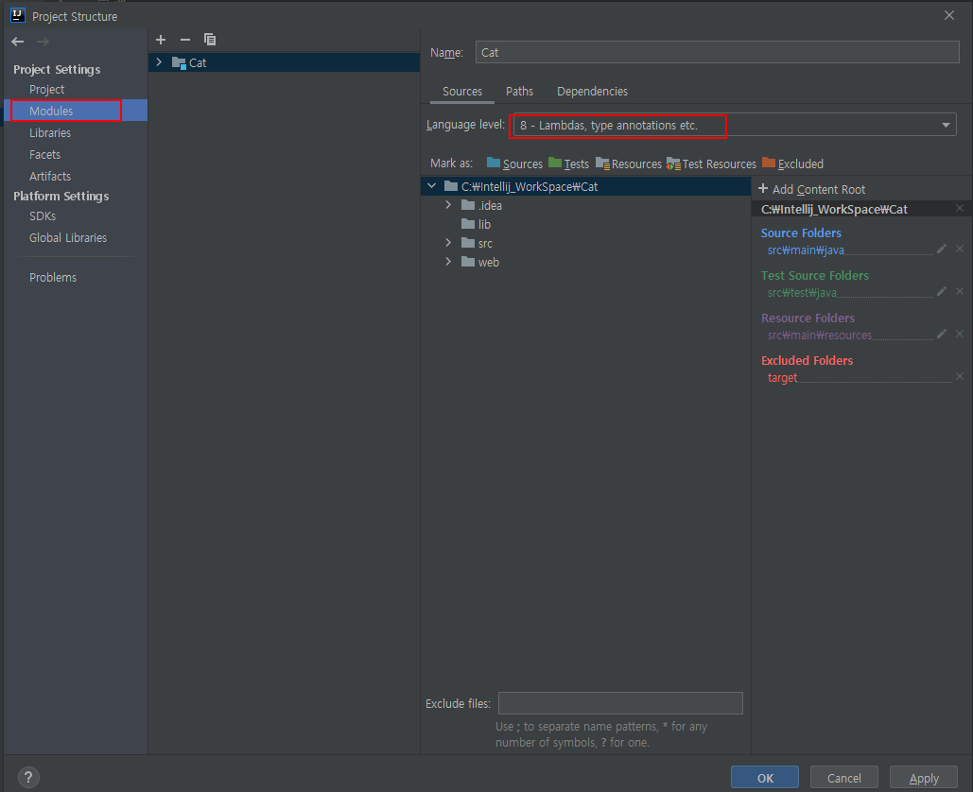Select the .idea folder name

tap(490, 205)
